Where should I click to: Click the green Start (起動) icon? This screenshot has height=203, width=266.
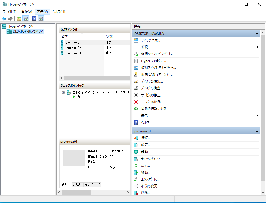[136, 152]
